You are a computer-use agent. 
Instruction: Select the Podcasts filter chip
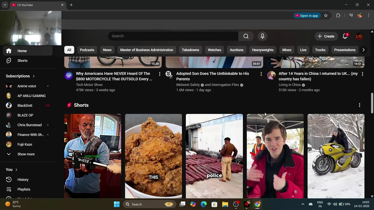point(87,50)
